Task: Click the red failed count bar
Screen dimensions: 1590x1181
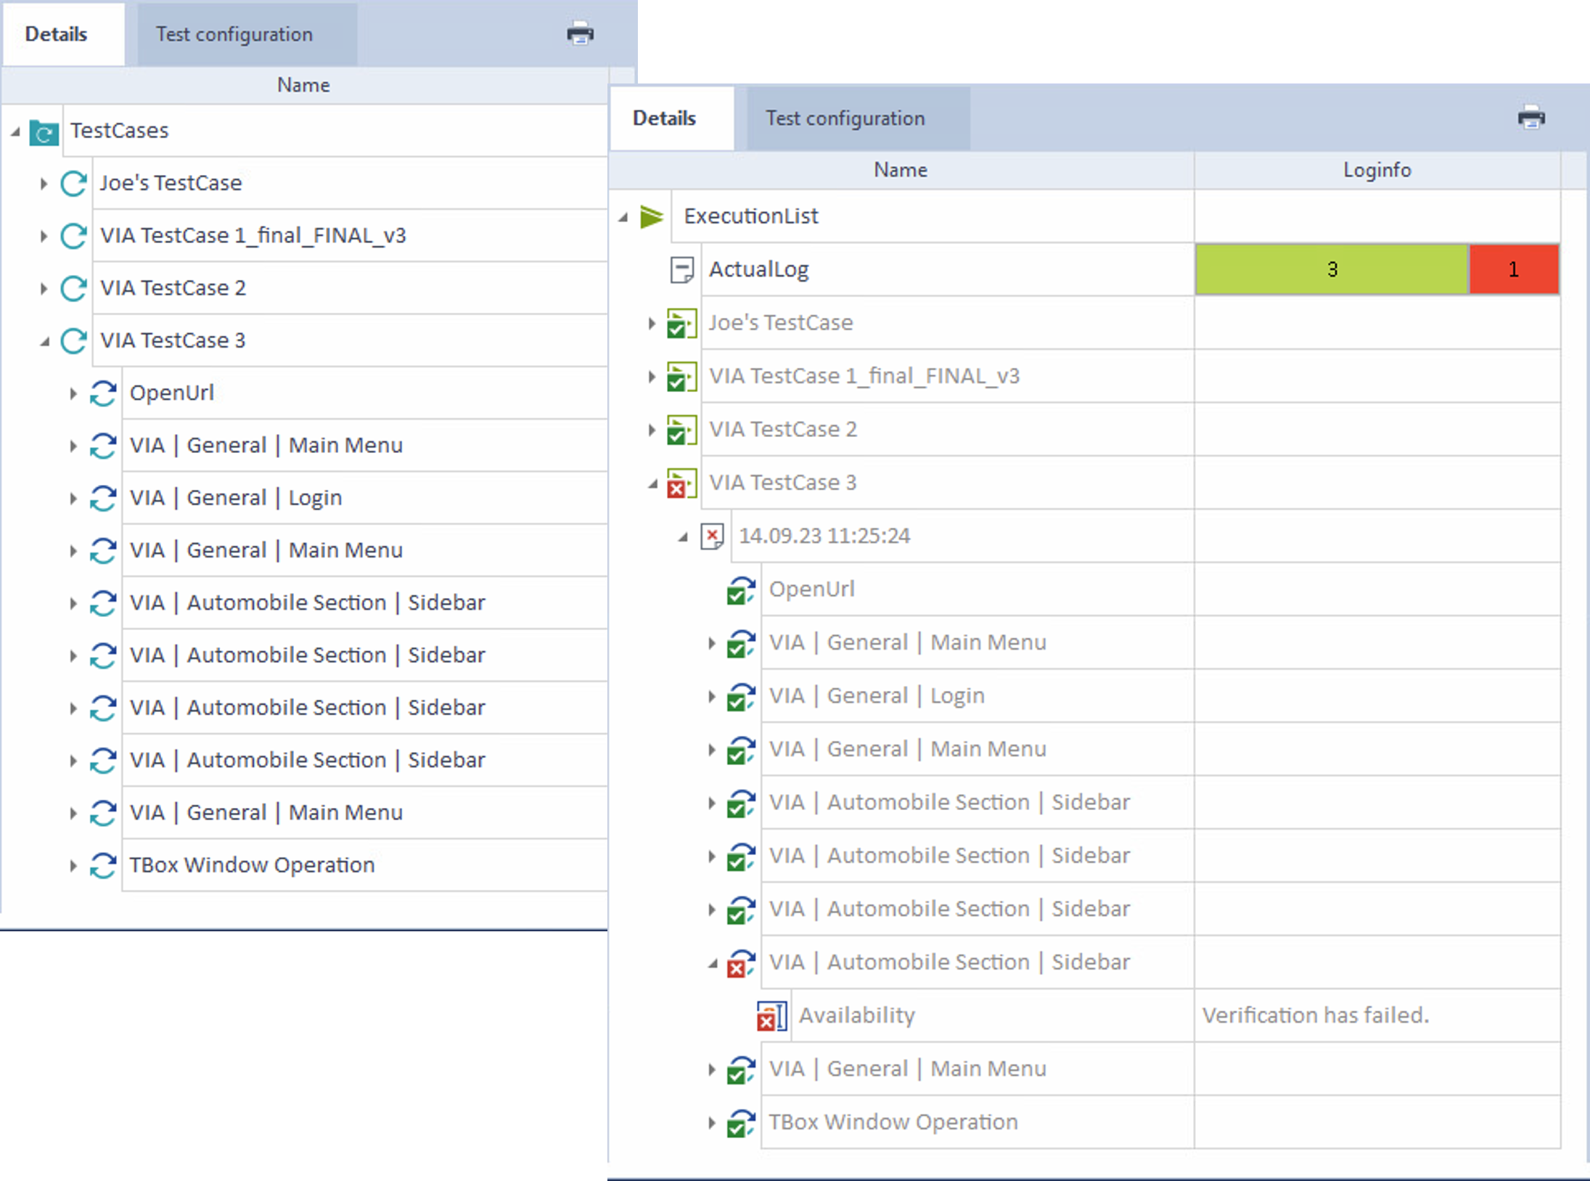Action: click(1513, 270)
